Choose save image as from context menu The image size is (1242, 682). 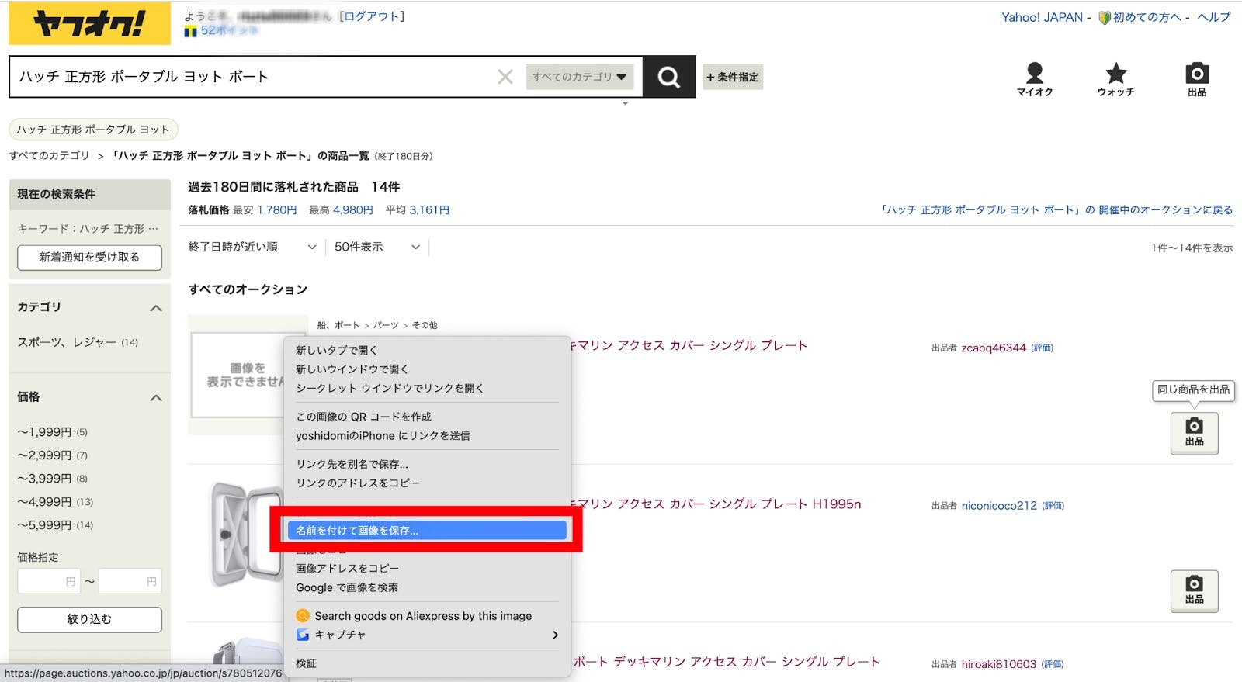[x=426, y=531]
